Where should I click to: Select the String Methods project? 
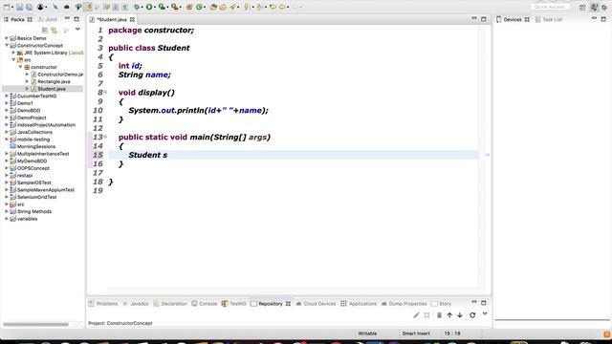pyautogui.click(x=31, y=211)
